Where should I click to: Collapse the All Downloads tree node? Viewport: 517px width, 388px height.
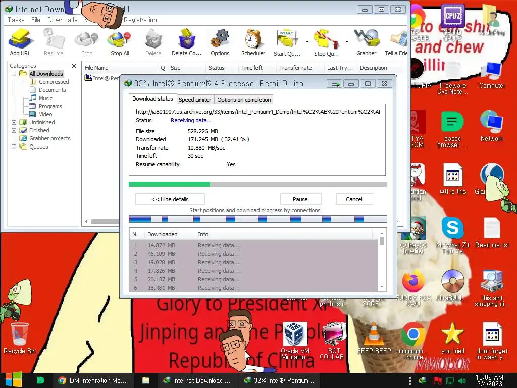14,74
